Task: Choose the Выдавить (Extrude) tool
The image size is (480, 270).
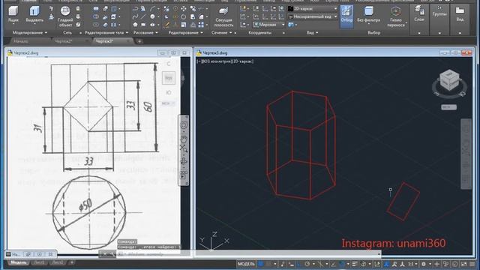Action: point(34,15)
